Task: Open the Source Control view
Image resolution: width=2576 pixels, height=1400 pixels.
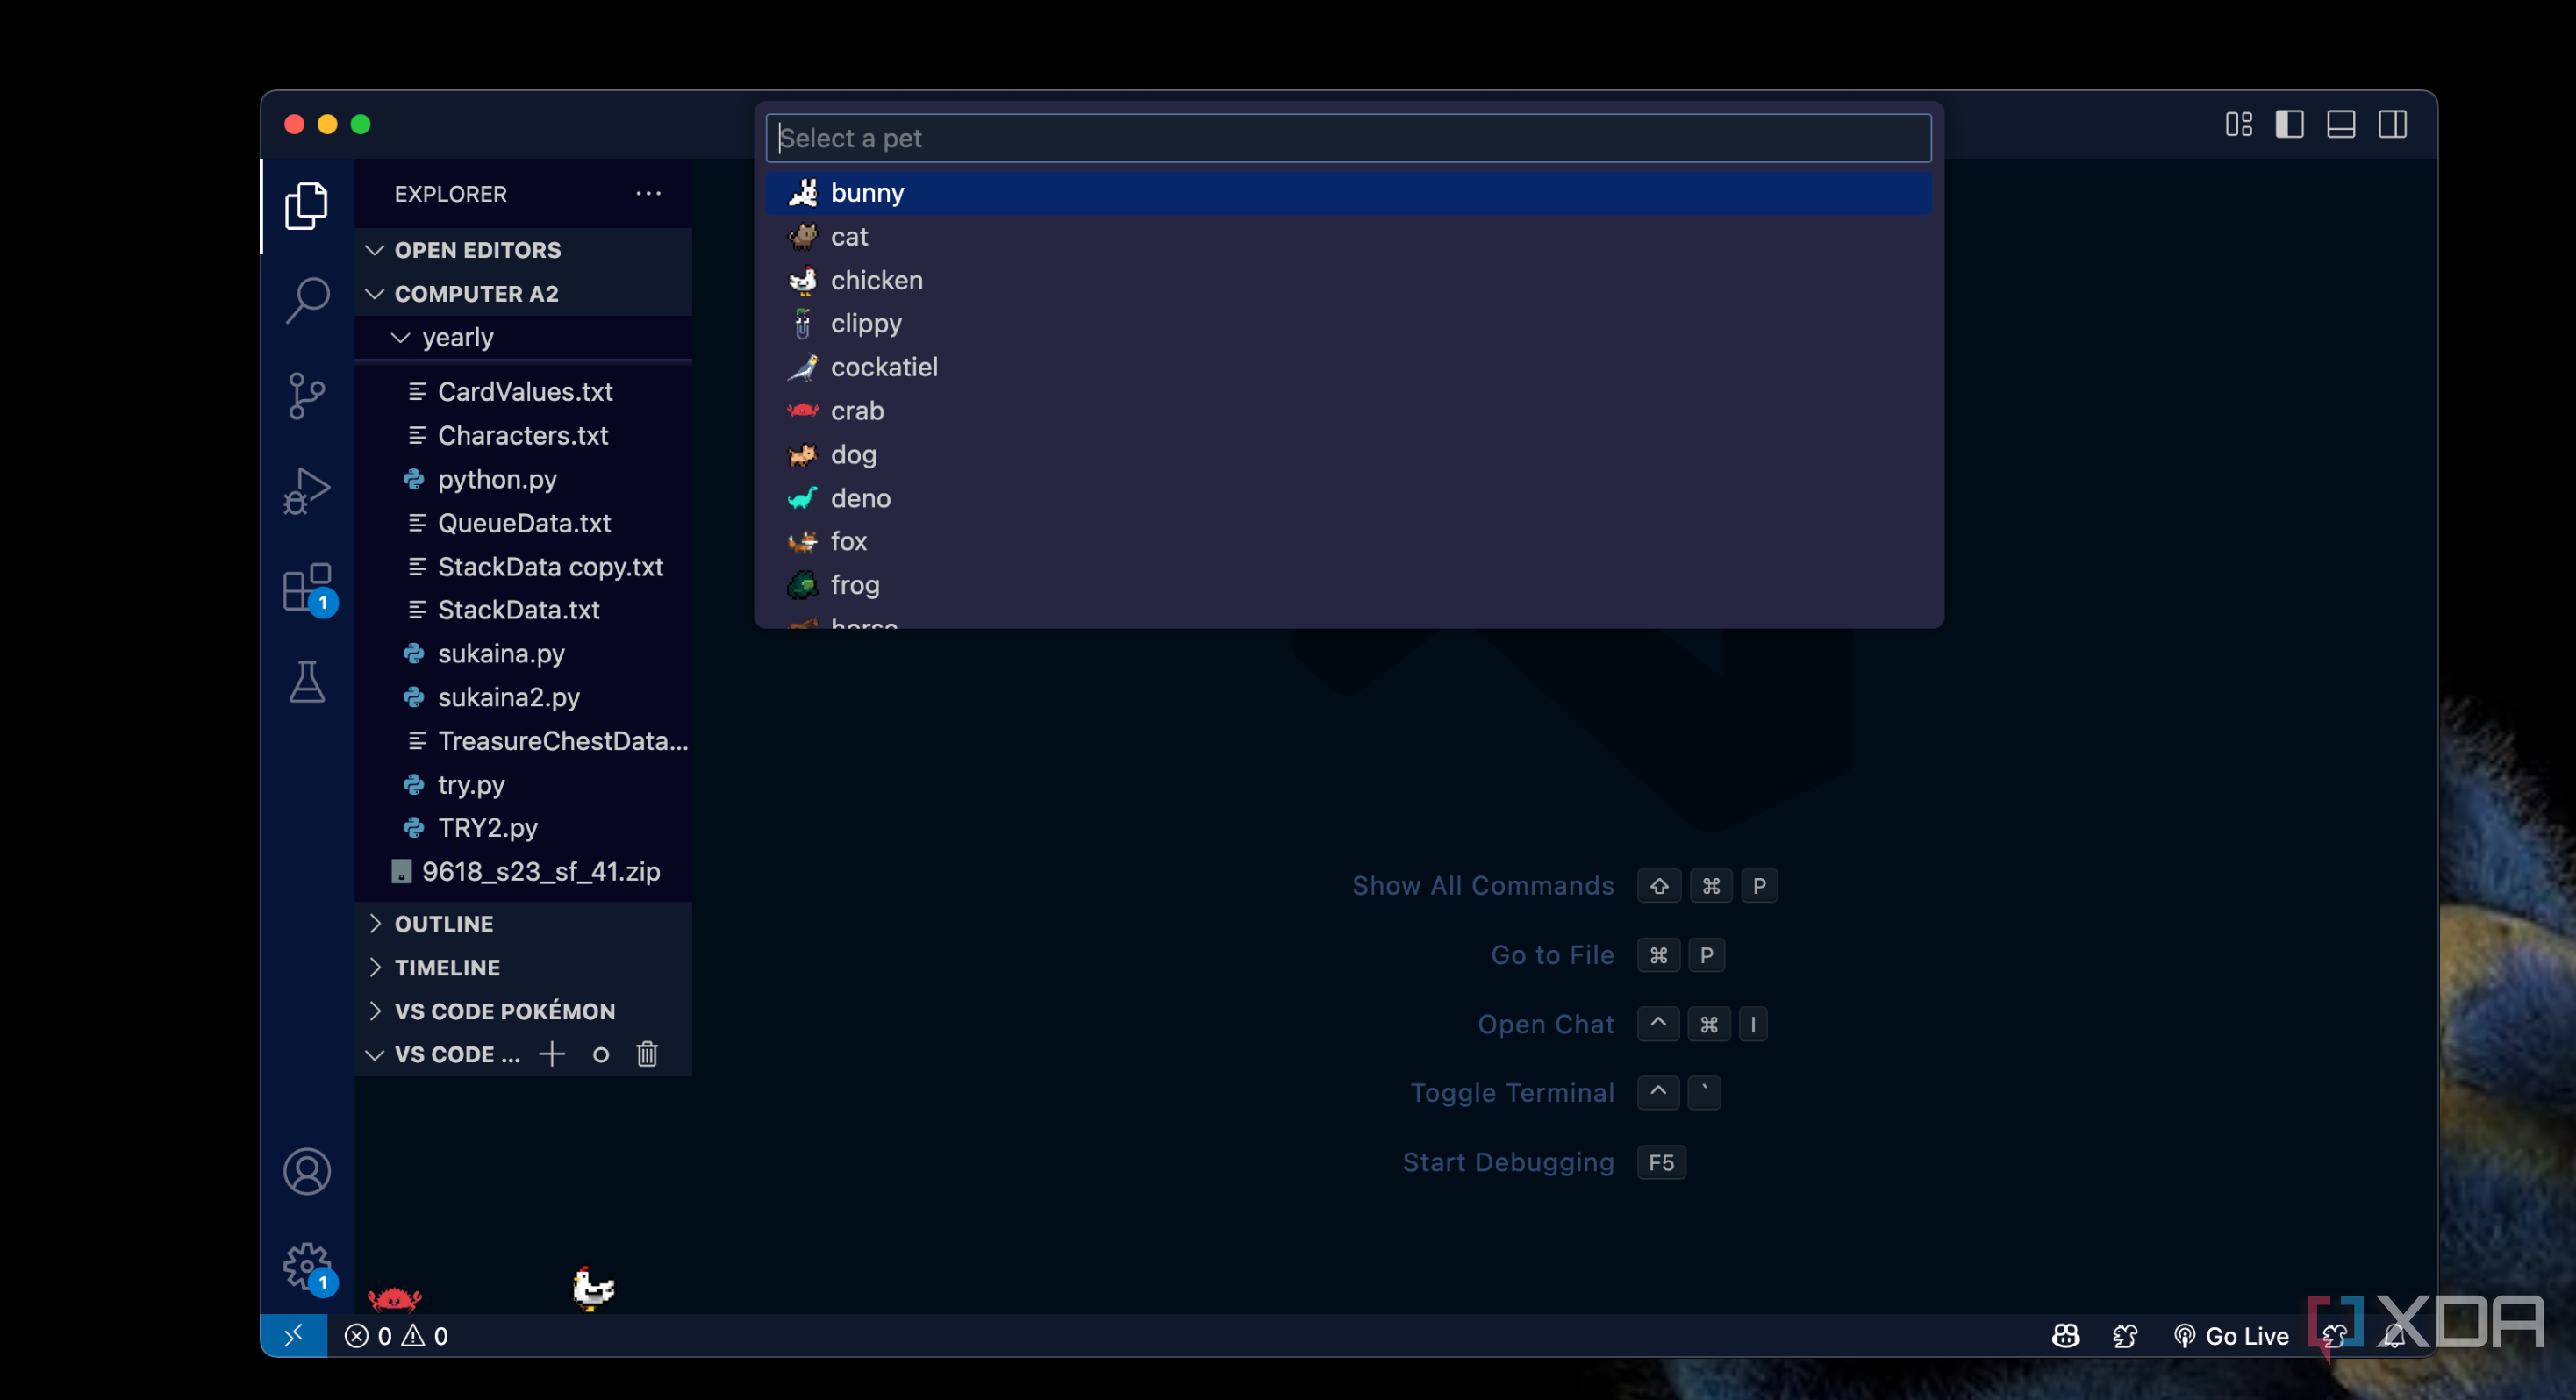Action: 307,395
